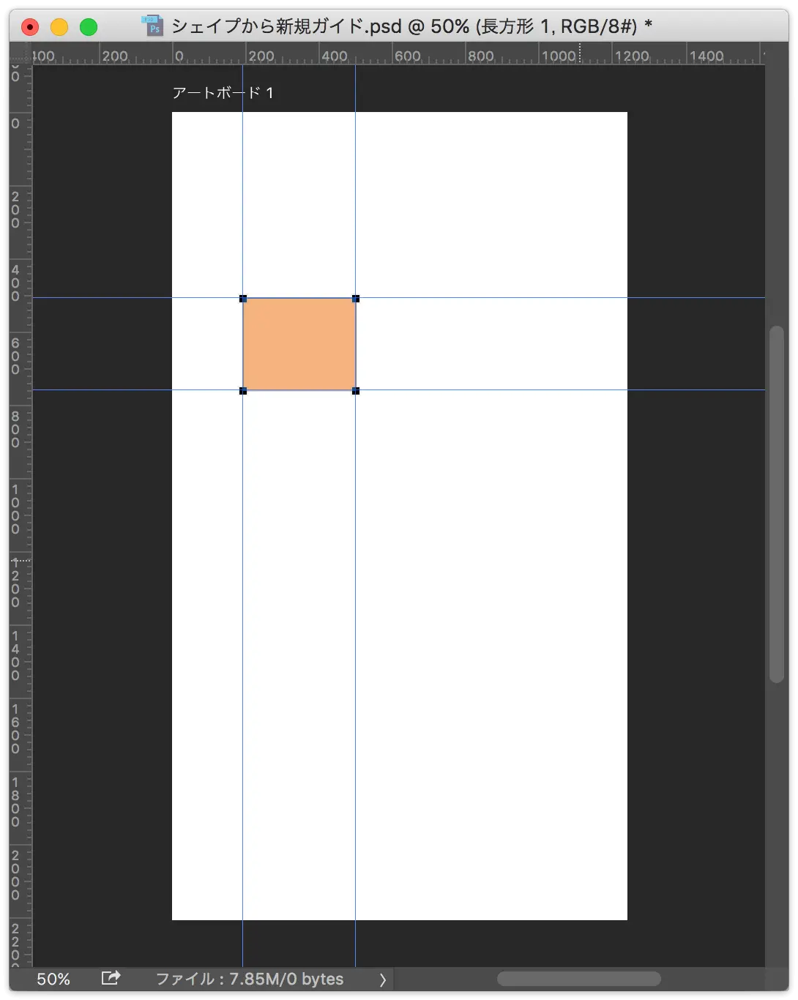Click the vertical ruler along left edge
798x1000 pixels.
pyautogui.click(x=20, y=512)
